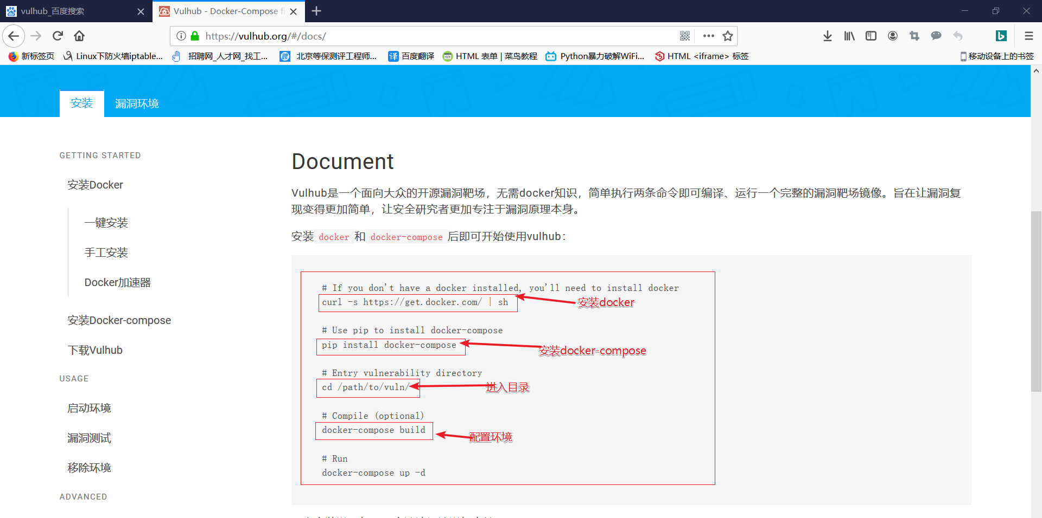Open the QR code icon in address bar

pos(685,36)
